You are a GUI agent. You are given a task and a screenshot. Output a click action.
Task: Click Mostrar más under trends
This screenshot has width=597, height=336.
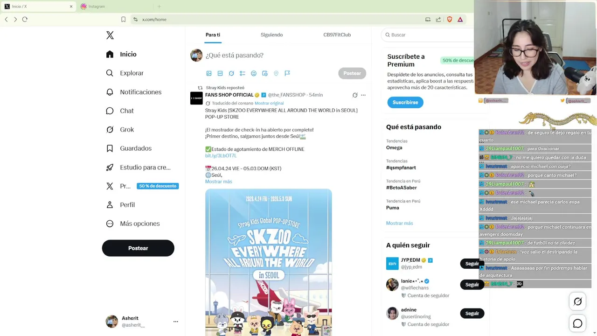[399, 223]
